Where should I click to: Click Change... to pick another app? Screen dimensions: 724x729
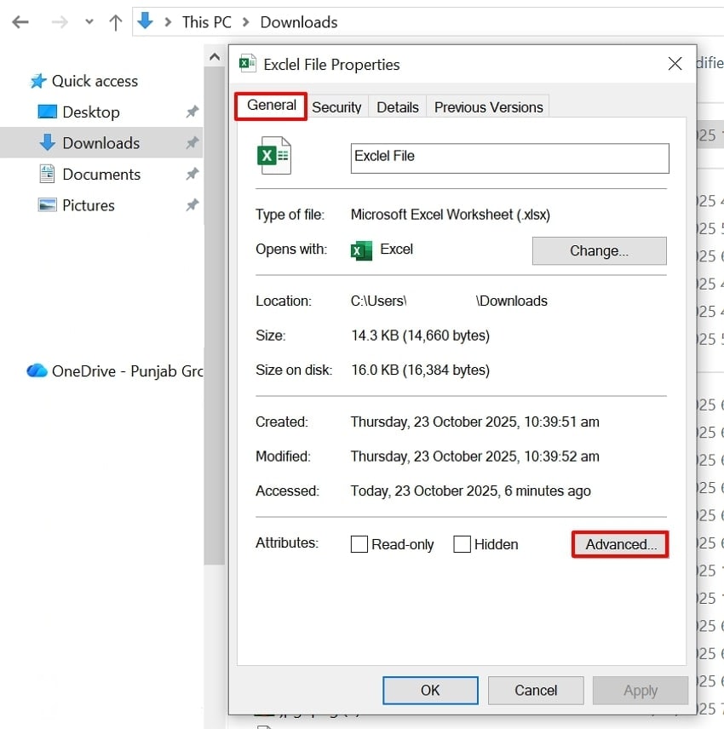[x=599, y=251]
